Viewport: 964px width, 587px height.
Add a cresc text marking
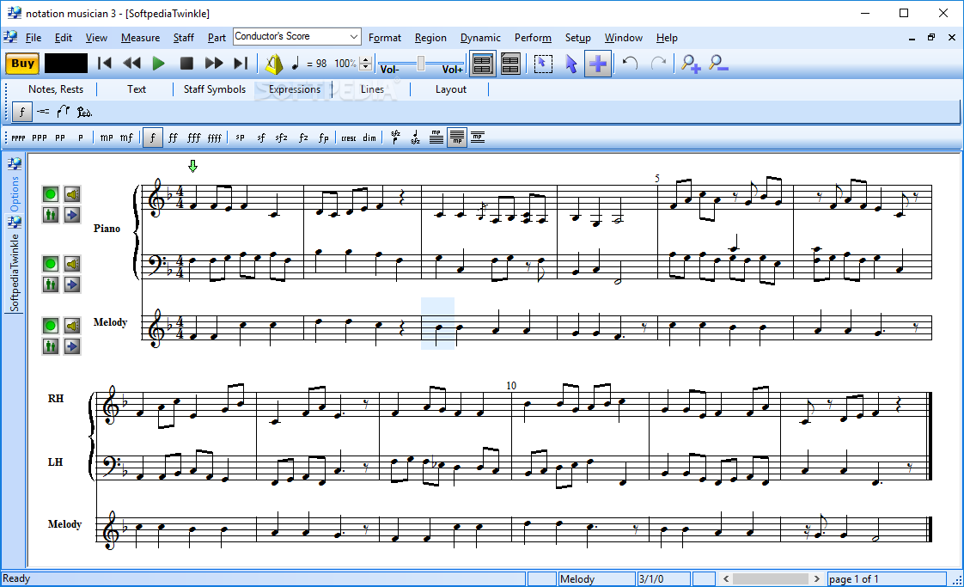(x=349, y=138)
